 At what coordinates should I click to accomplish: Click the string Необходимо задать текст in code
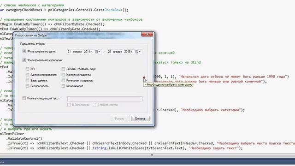click(214, 148)
